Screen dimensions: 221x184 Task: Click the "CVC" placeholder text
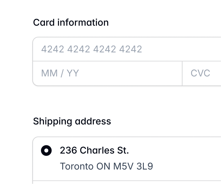point(200,73)
